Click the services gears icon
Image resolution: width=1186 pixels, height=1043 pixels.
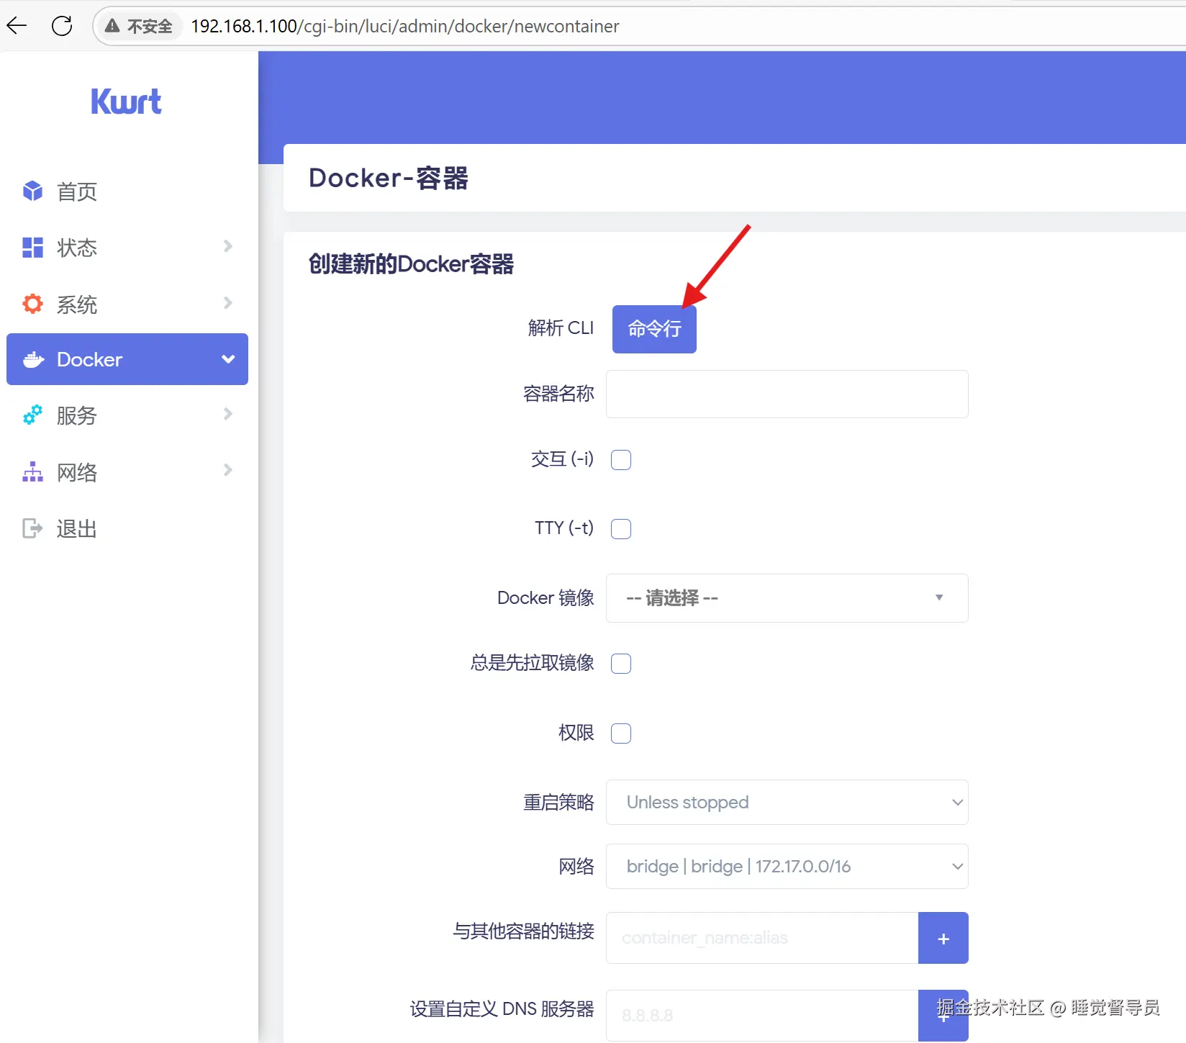coord(32,415)
